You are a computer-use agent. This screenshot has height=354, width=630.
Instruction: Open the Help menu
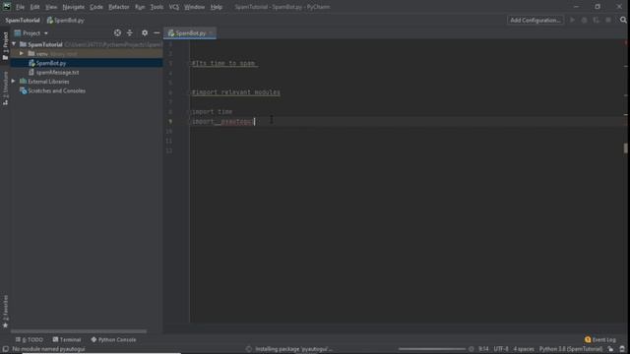tap(217, 7)
